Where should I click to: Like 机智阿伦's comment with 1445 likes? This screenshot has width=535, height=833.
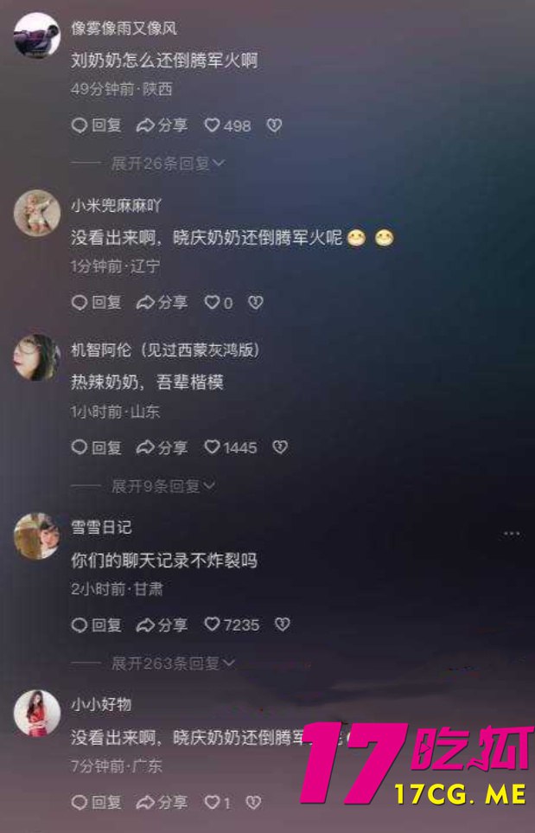click(x=231, y=447)
